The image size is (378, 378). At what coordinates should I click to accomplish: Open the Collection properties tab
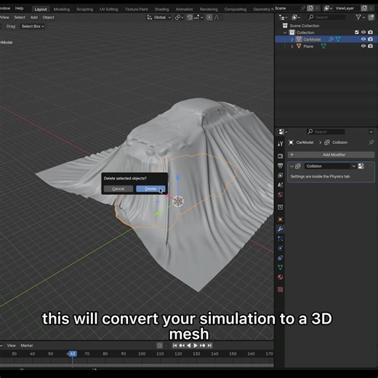(281, 207)
